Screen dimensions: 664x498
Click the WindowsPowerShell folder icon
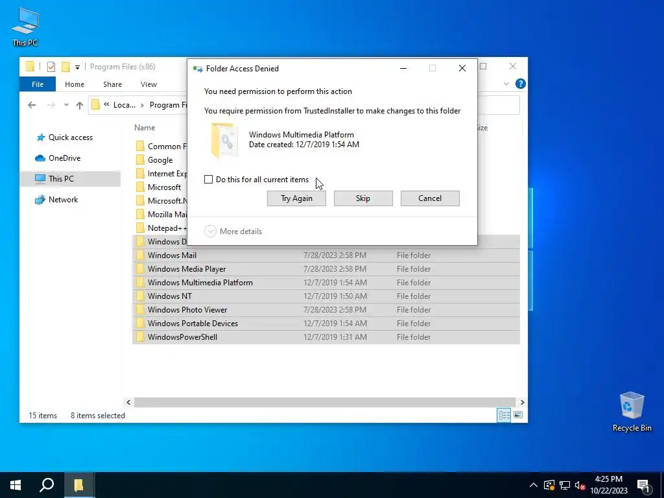[140, 337]
